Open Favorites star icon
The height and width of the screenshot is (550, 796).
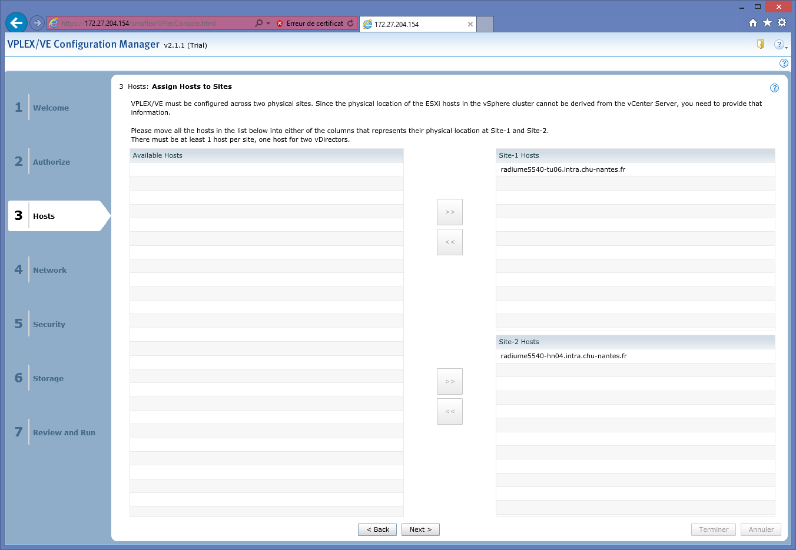coord(767,23)
